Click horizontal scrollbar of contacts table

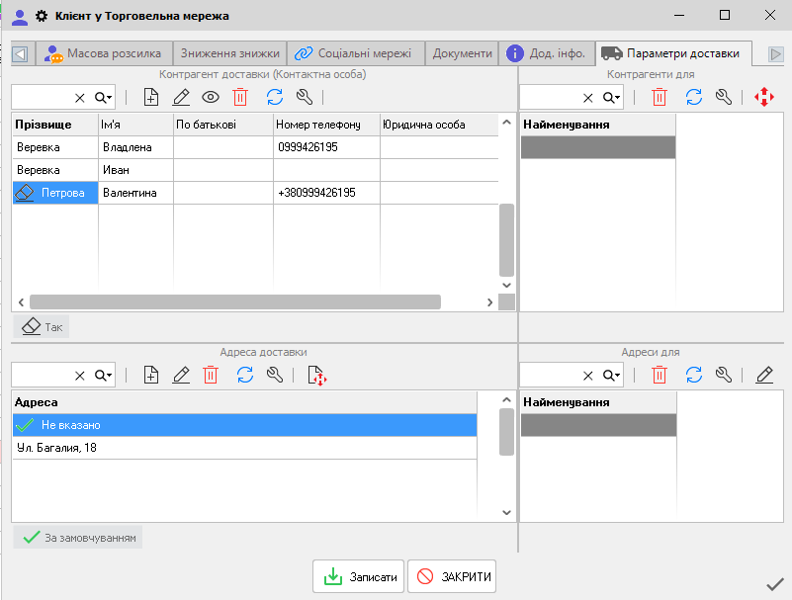pos(234,302)
